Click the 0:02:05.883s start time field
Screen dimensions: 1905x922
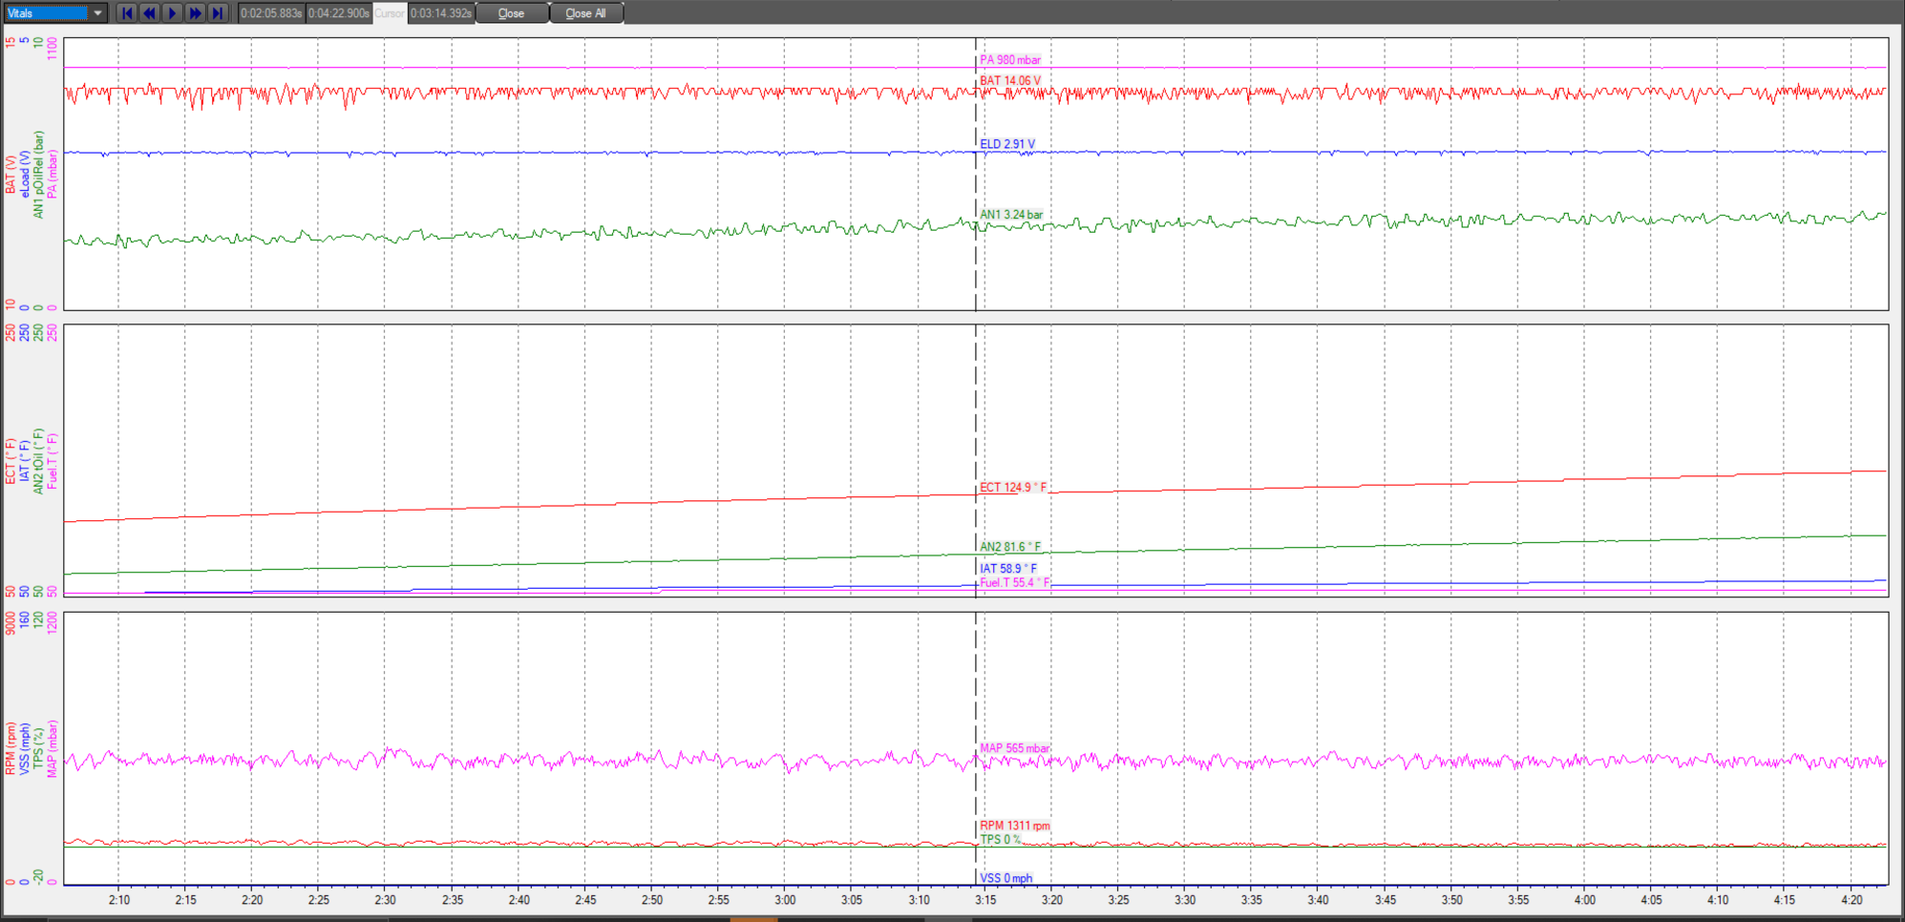coord(271,13)
